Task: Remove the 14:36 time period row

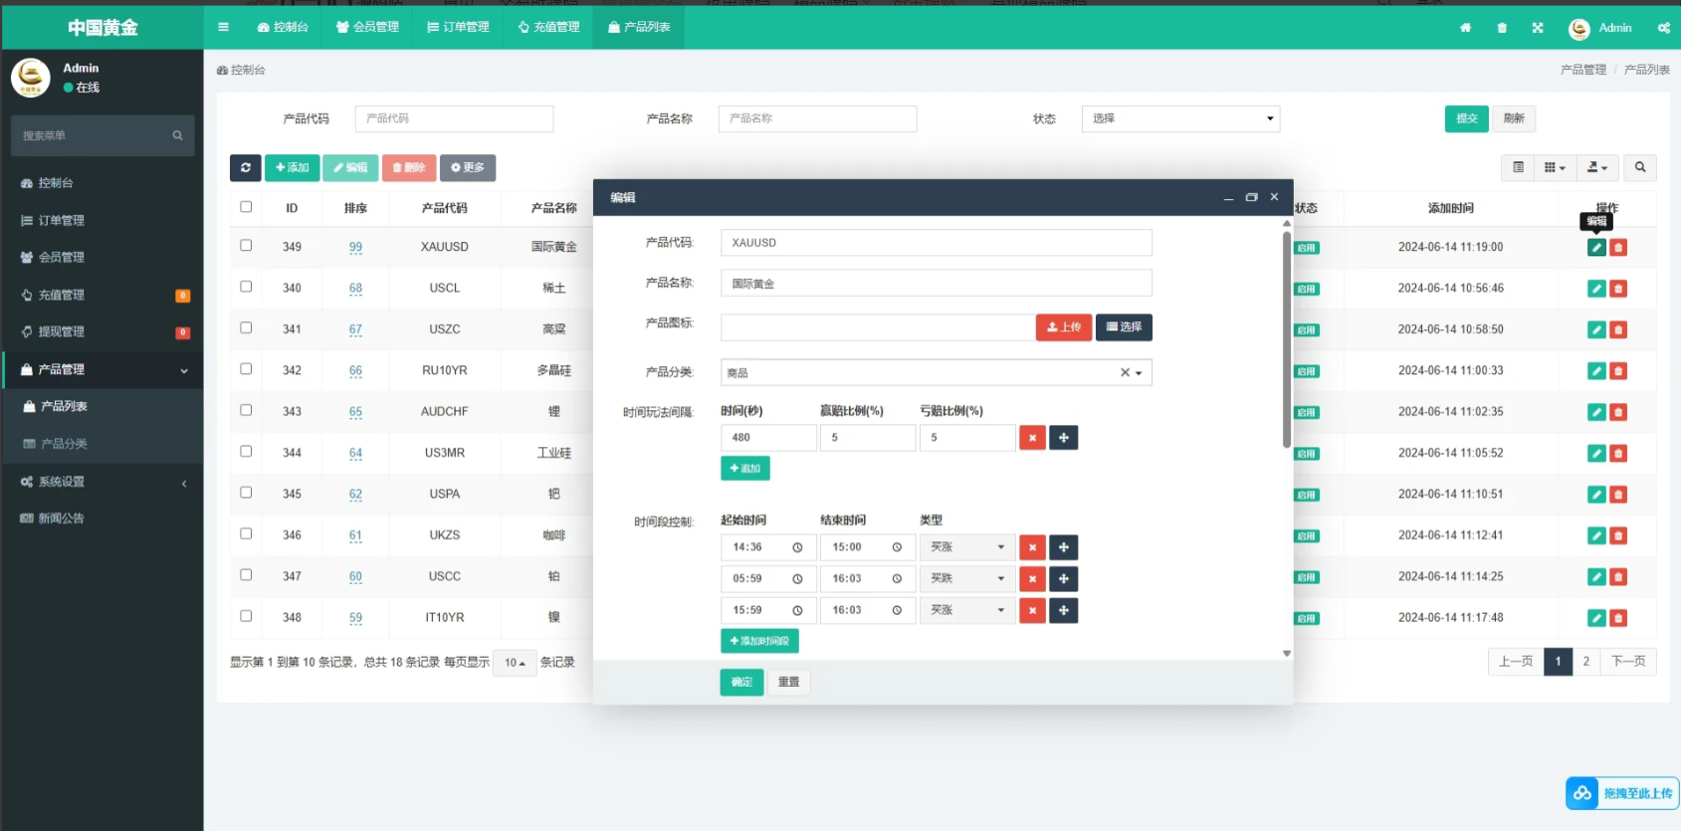Action: (x=1032, y=547)
